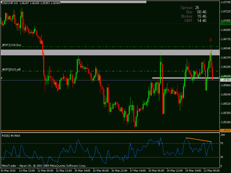Click the RSI 70 level label

[x=221, y=143]
